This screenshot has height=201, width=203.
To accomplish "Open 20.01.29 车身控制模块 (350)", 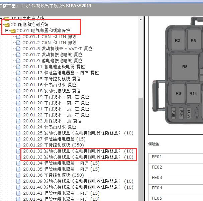I will (x=54, y=145).
